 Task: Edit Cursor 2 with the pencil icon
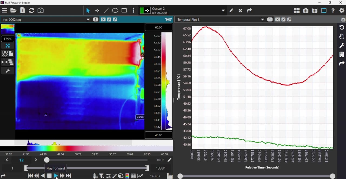[x=231, y=11]
